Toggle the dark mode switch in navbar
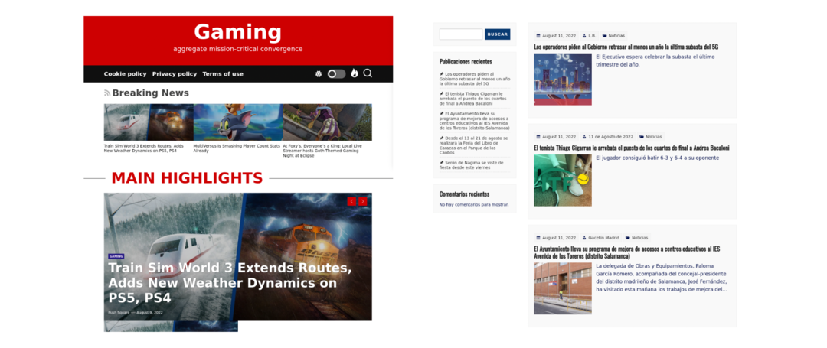Image resolution: width=827 pixels, height=348 pixels. tap(336, 74)
